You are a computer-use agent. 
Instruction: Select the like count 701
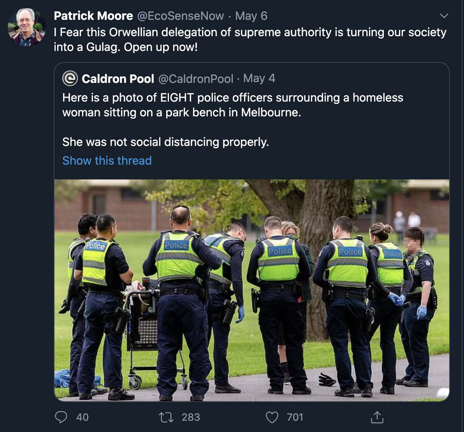coord(295,417)
